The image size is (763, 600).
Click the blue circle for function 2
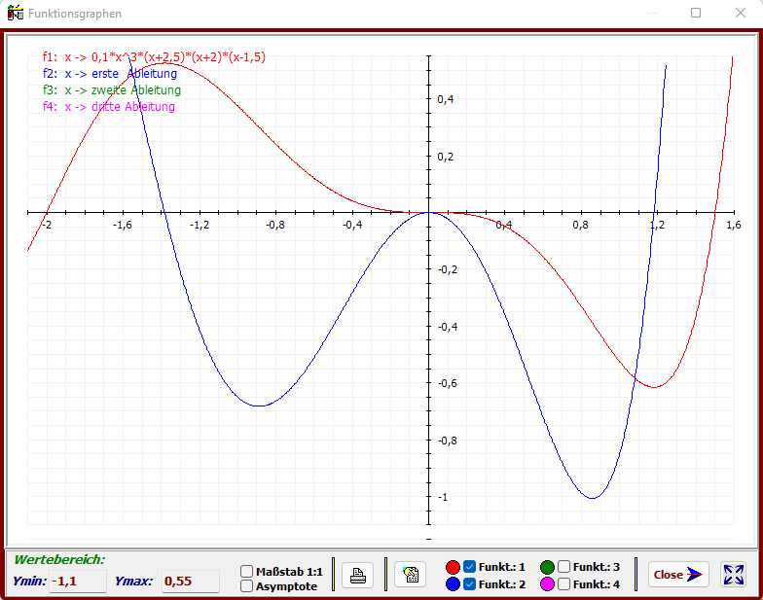453,584
